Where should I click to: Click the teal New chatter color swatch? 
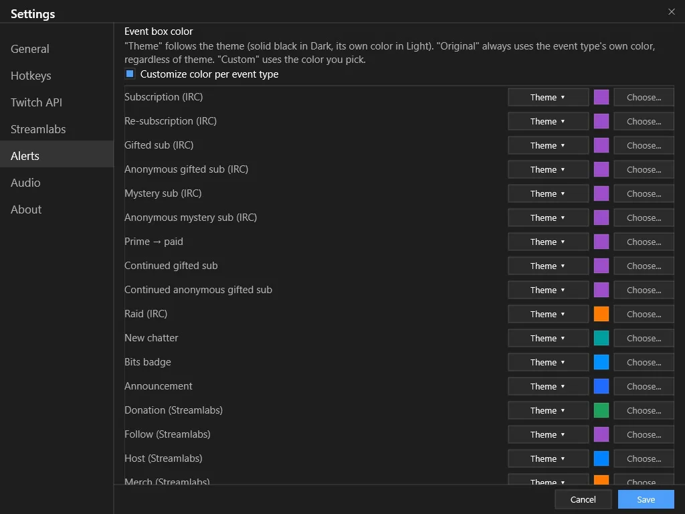point(601,338)
